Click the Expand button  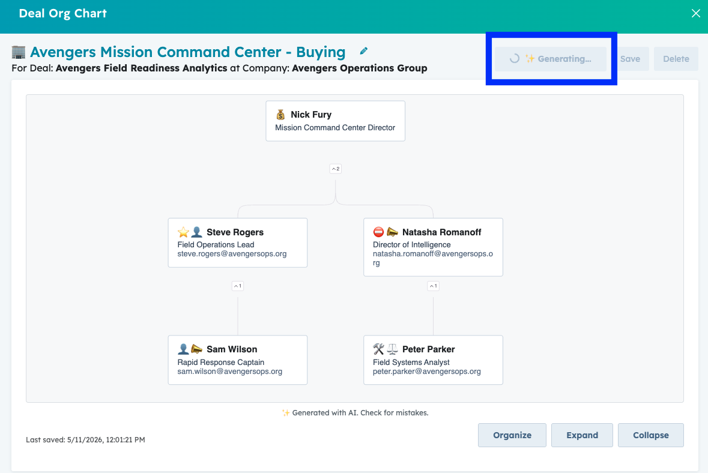(582, 435)
